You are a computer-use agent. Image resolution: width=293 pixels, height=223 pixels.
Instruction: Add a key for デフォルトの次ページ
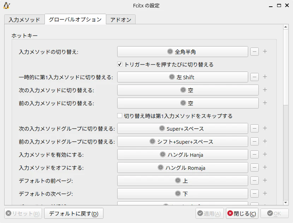click(265, 193)
